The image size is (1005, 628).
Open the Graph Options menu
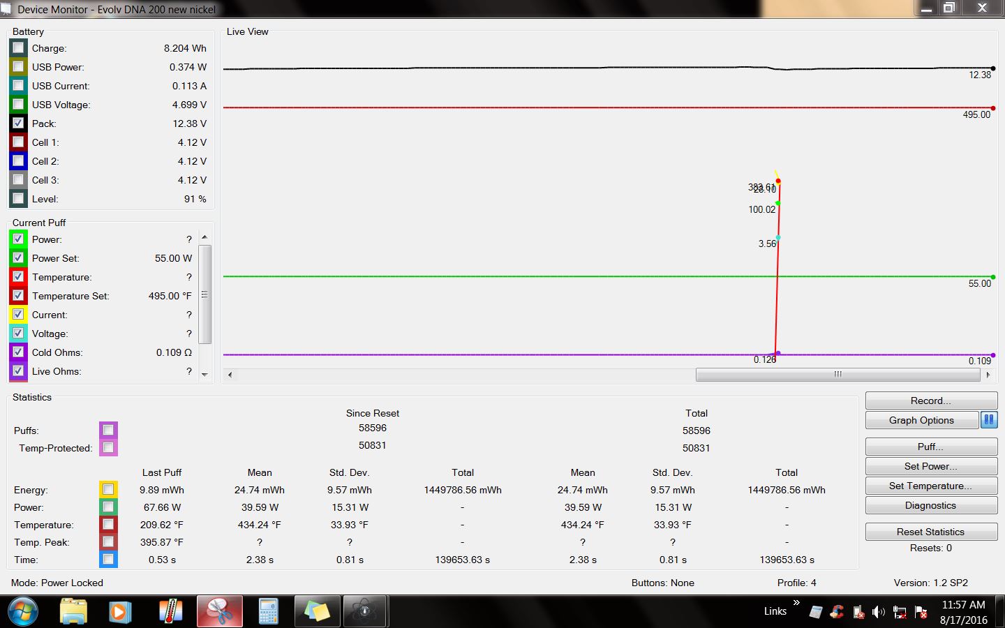tap(921, 420)
